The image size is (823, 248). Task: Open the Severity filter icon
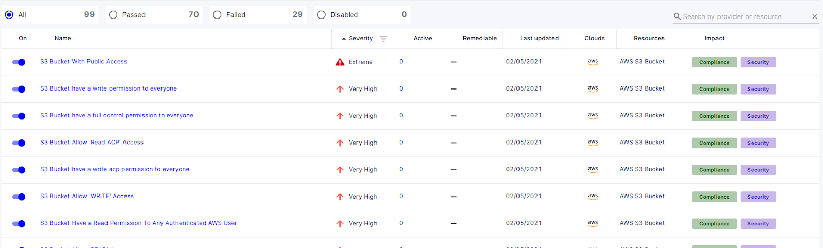tap(383, 39)
